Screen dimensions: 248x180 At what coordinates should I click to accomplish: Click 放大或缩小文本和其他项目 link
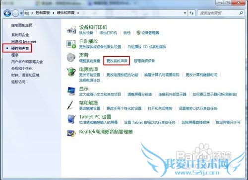[100, 94]
